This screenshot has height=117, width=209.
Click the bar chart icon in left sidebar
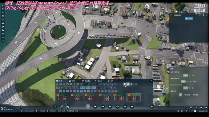click(x=3, y=23)
